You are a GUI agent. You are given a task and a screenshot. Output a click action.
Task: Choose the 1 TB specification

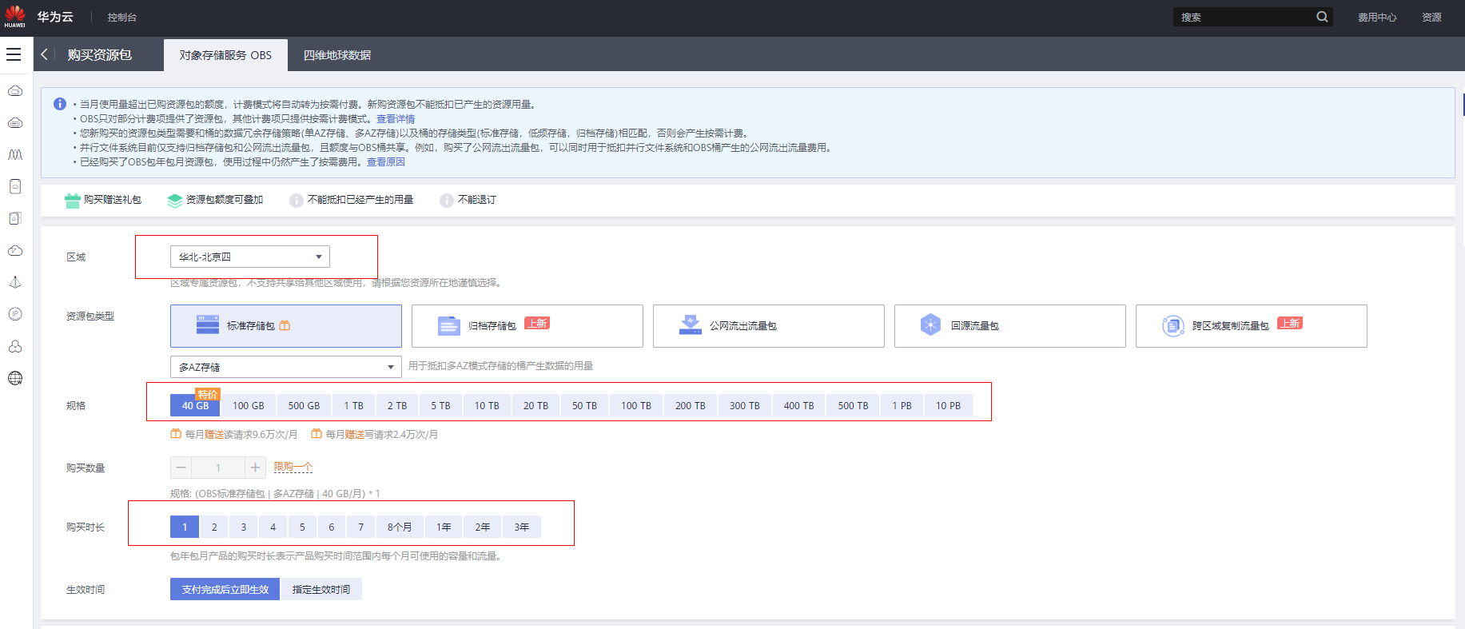pos(353,405)
